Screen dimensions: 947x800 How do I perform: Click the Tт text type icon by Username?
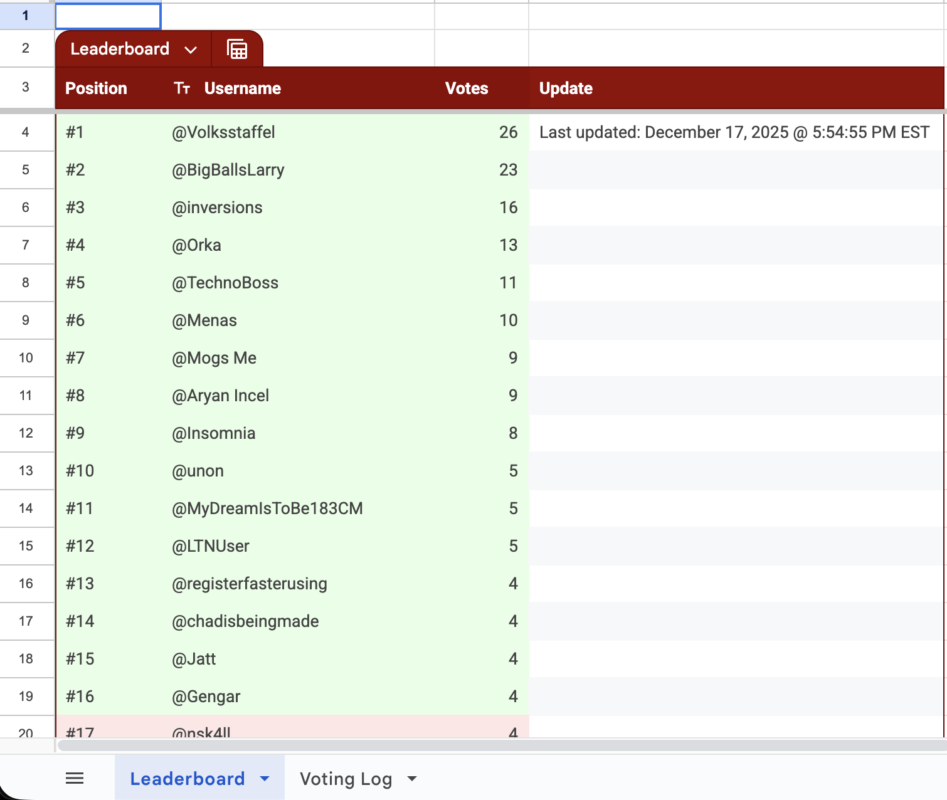tap(182, 88)
